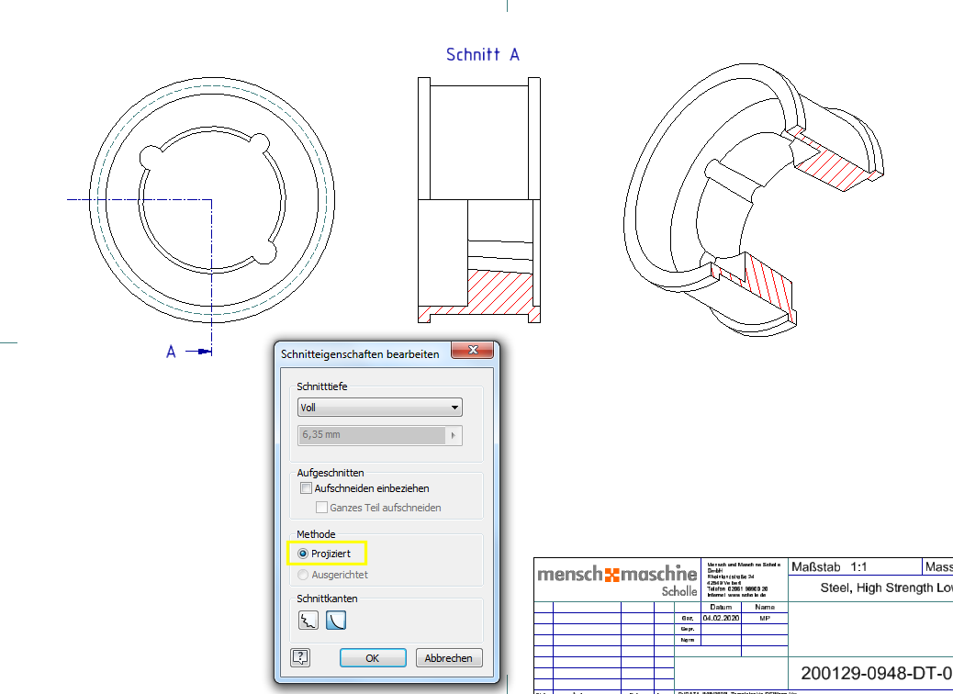The width and height of the screenshot is (953, 694).
Task: Enable the Aufschneiden einbeziehen checkbox
Action: point(307,488)
